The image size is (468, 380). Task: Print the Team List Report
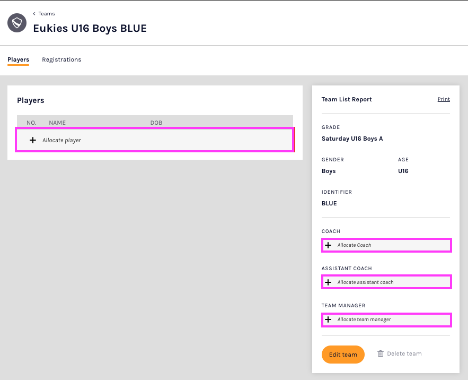(x=443, y=99)
